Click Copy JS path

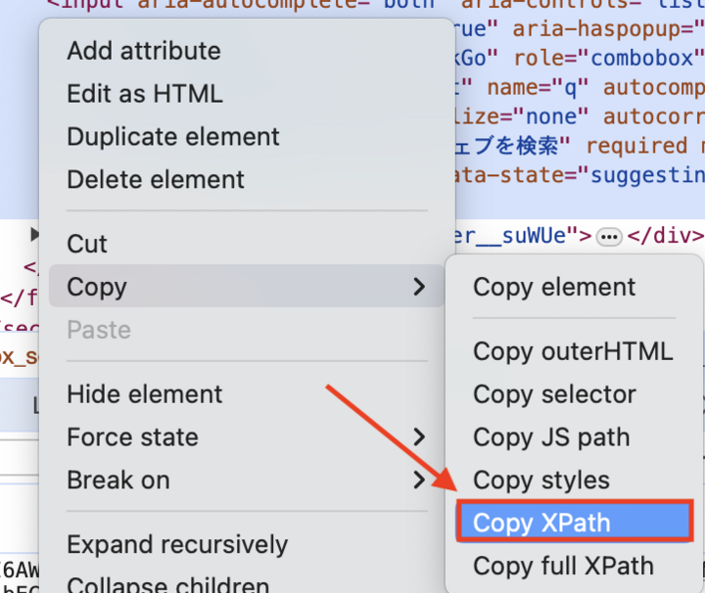click(x=550, y=437)
